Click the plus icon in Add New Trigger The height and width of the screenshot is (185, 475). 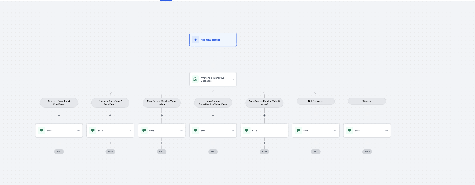pos(195,40)
